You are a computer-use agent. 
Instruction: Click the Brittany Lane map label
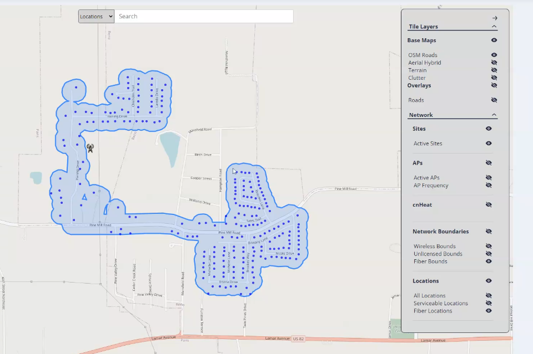258,241
